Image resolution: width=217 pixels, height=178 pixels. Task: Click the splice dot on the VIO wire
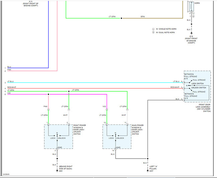point(48,94)
